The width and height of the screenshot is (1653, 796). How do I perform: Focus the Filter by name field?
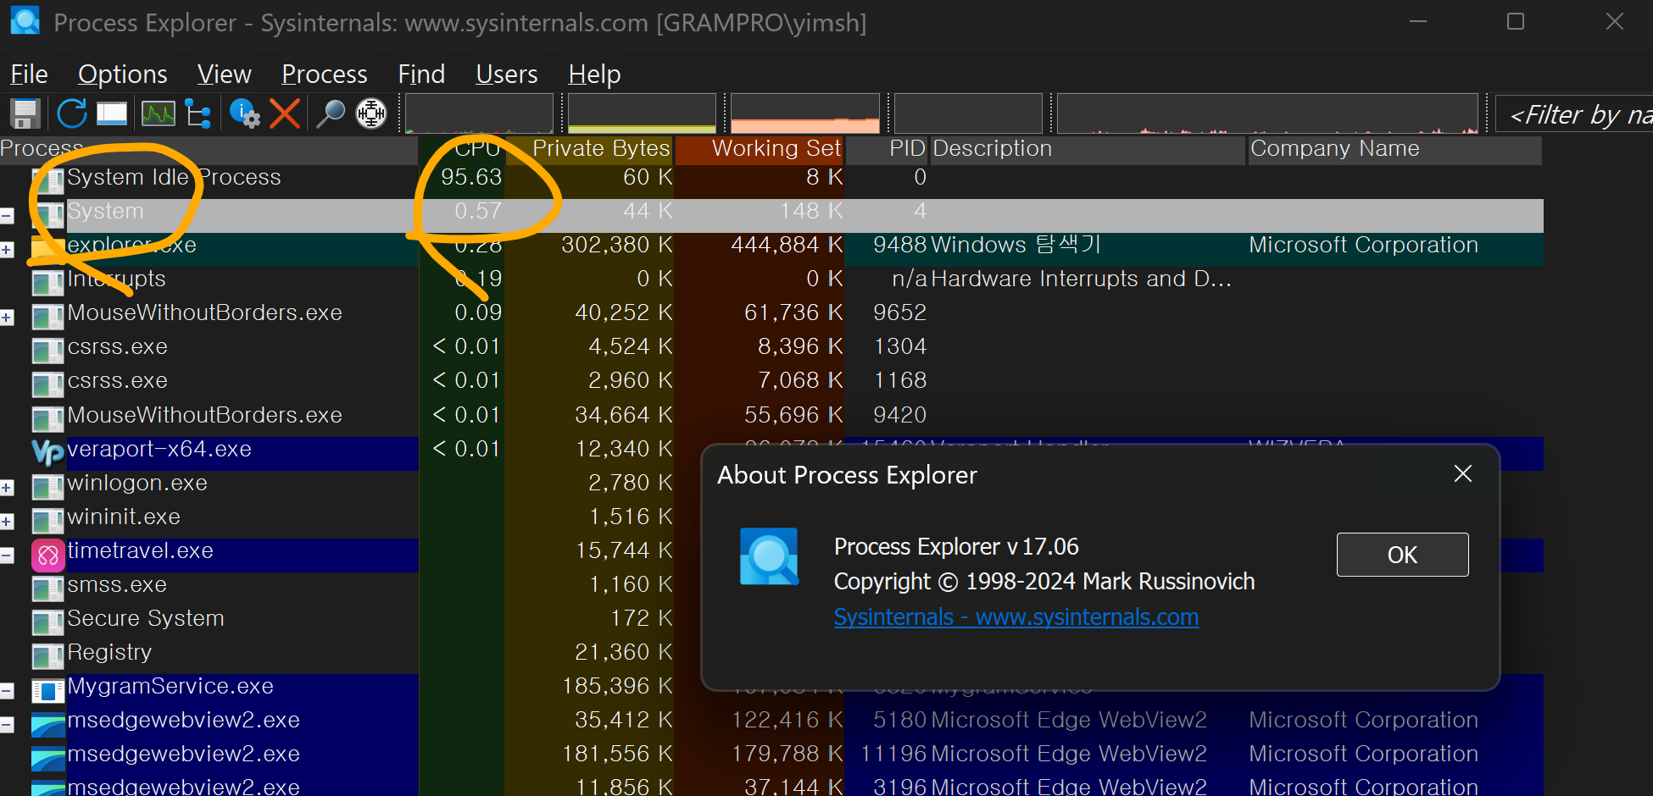[x=1574, y=114]
